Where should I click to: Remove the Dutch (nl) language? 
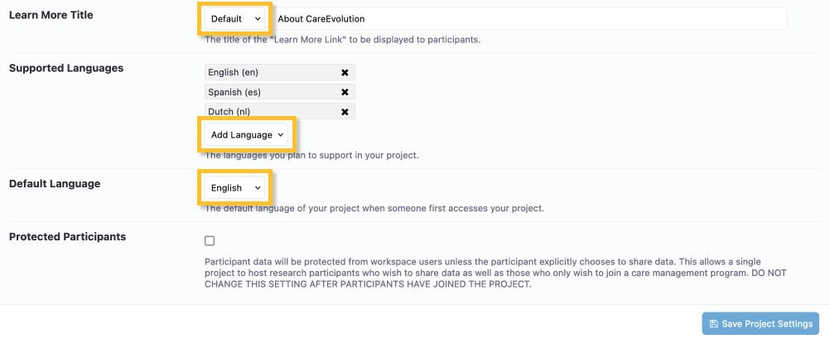coord(345,112)
